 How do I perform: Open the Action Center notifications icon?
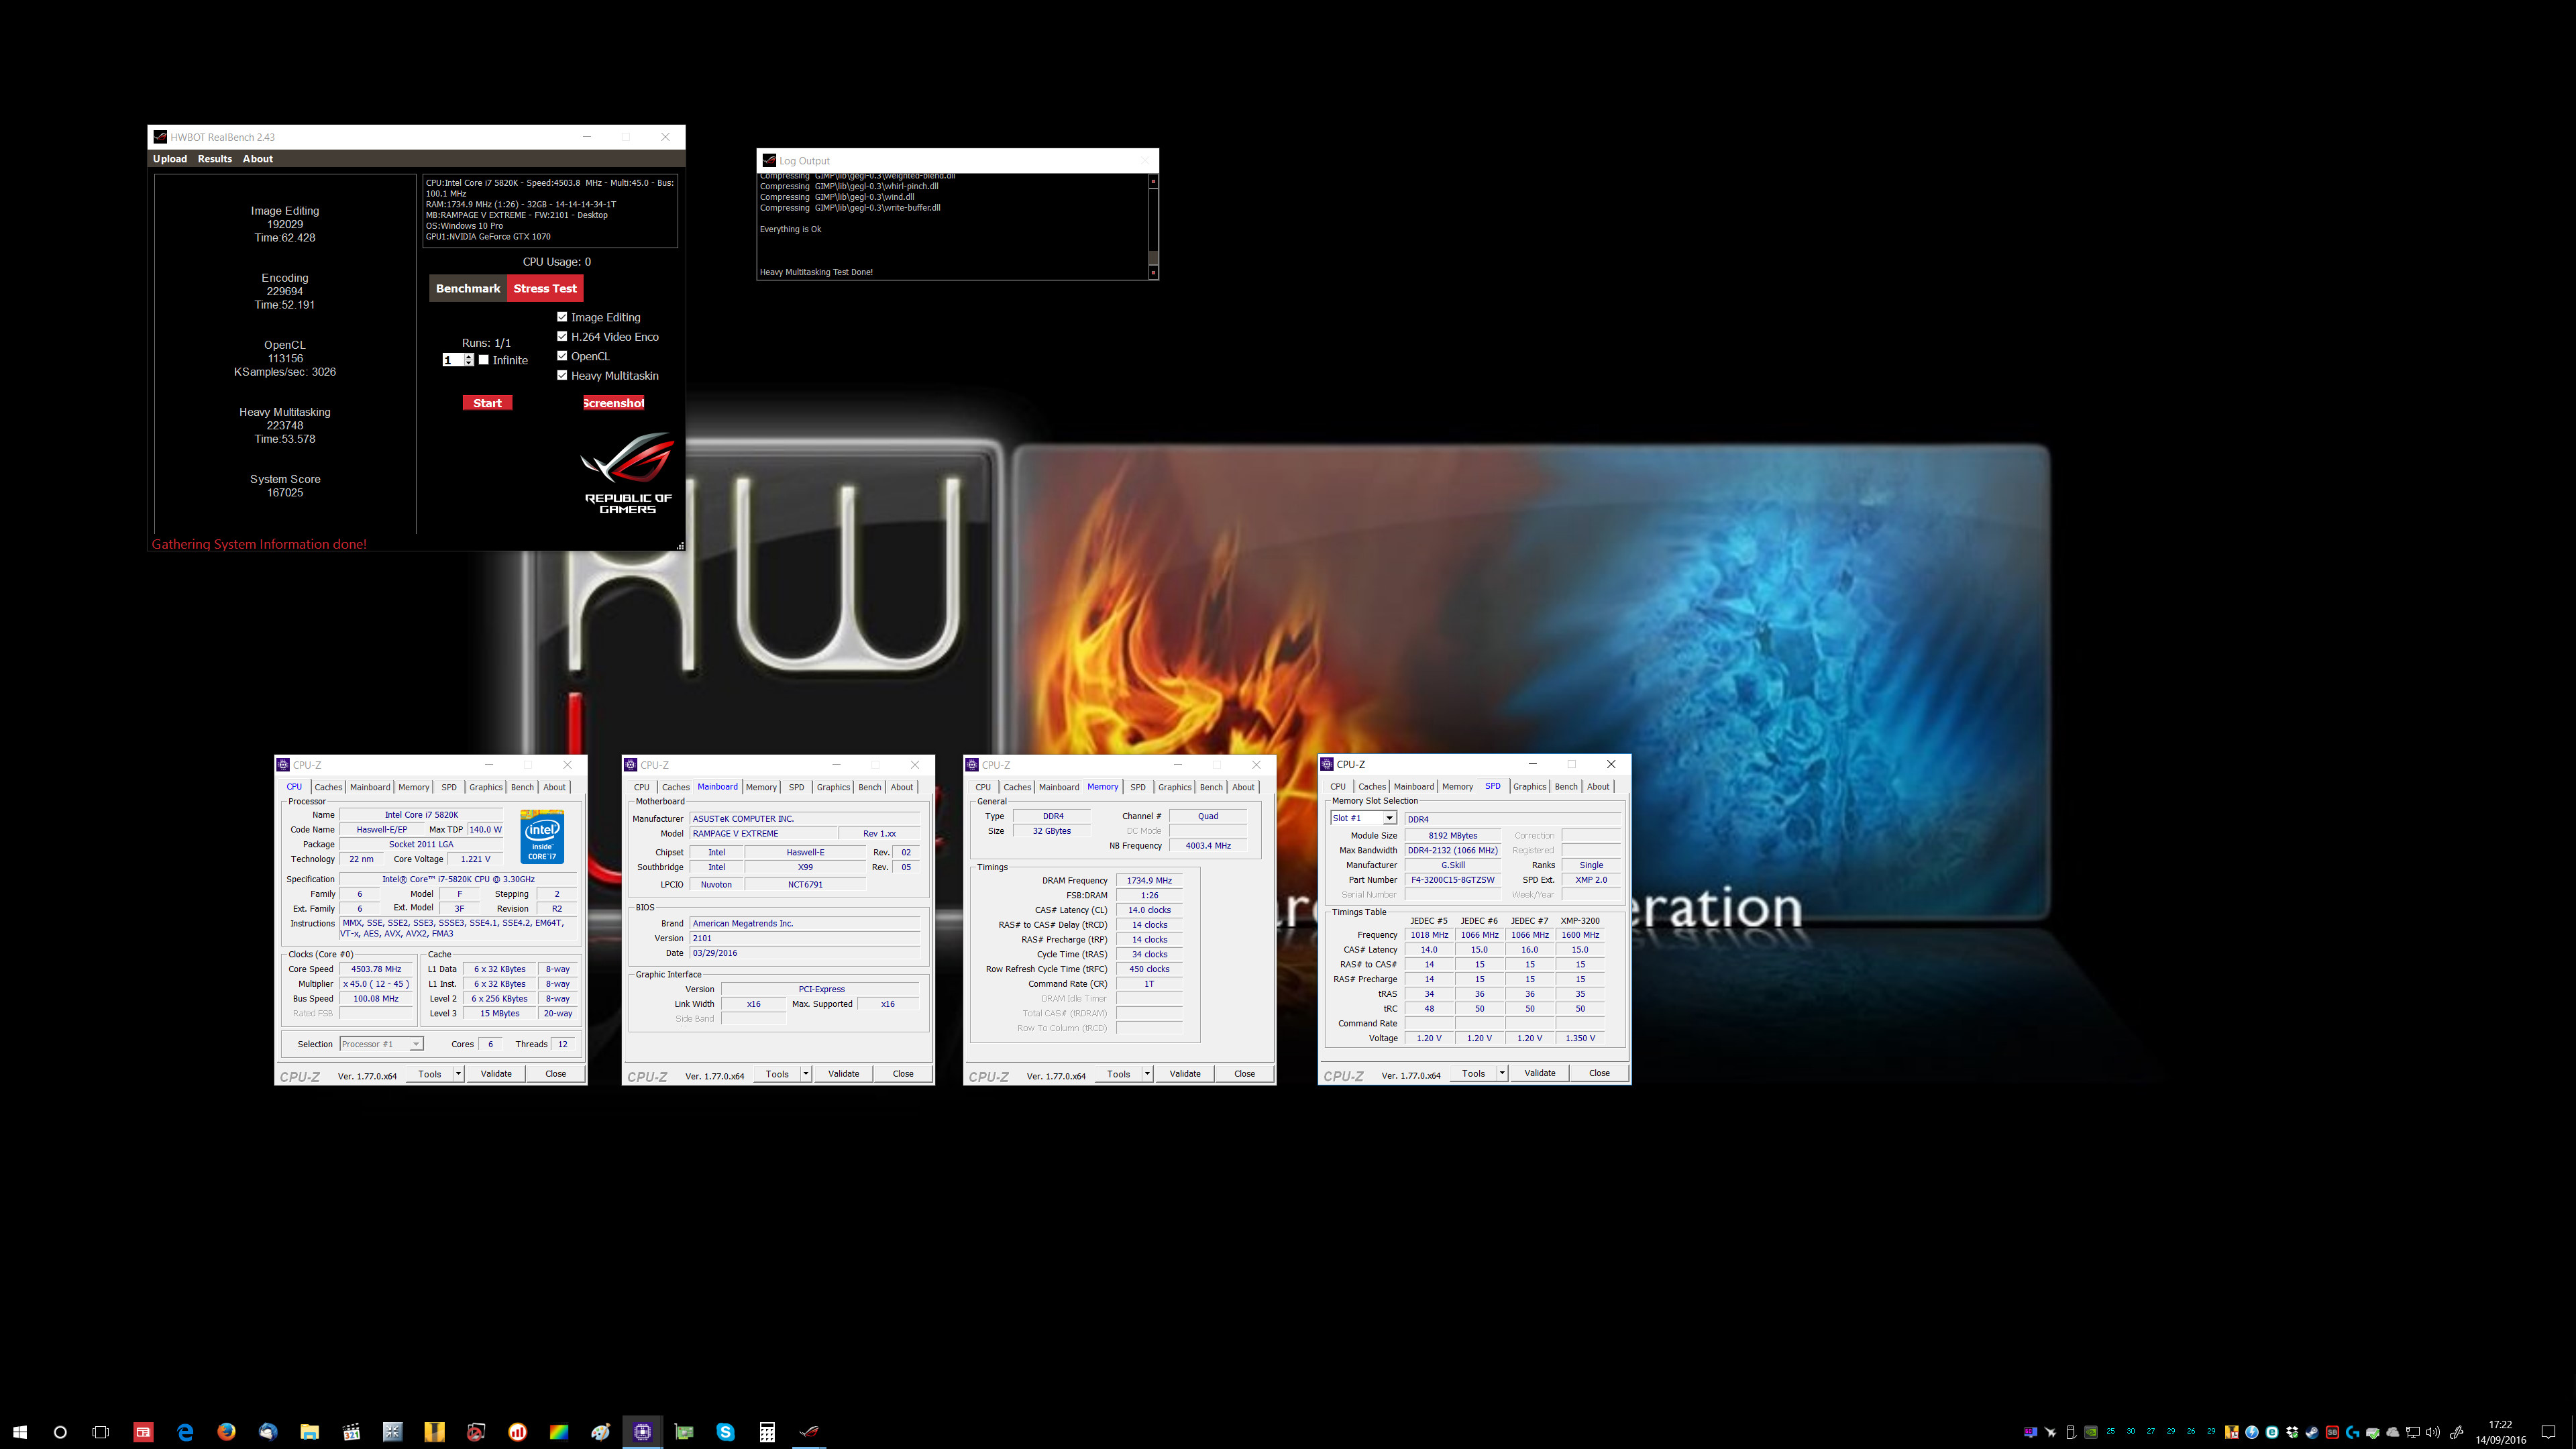click(2548, 1432)
